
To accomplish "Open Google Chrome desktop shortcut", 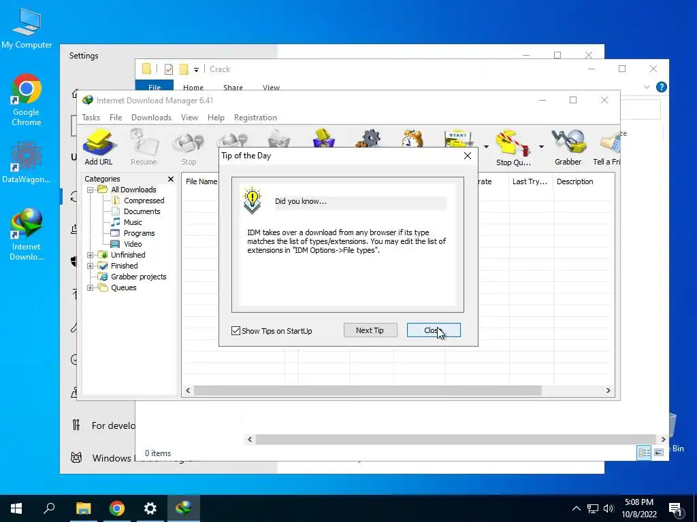I will [x=27, y=101].
